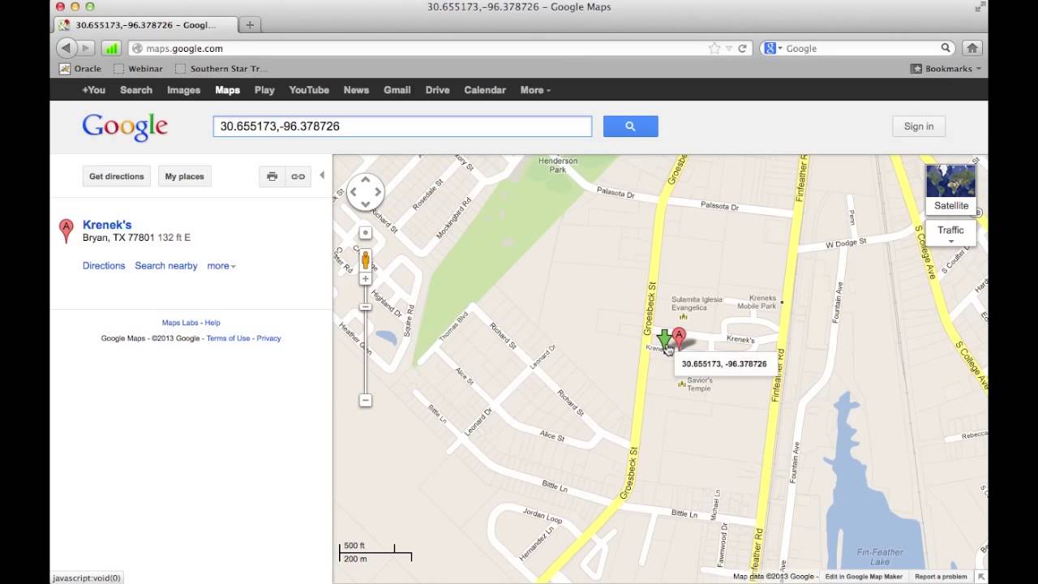Open Calendar in Google bar
Screen dimensions: 1038x584
485,90
